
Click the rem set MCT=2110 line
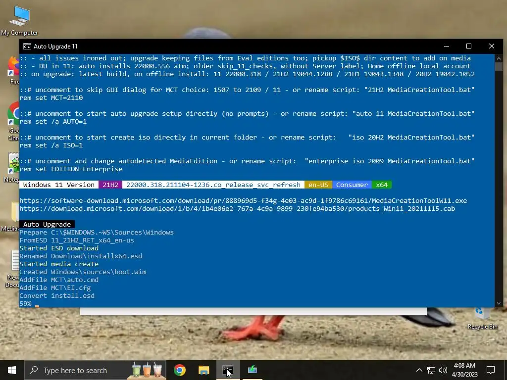tap(51, 98)
